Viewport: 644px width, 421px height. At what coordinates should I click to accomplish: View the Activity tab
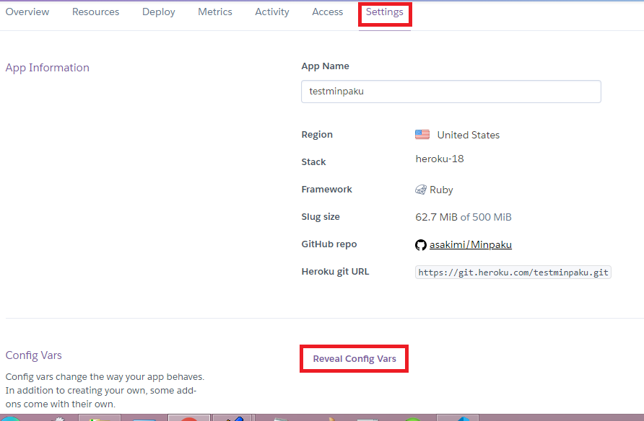(x=272, y=12)
